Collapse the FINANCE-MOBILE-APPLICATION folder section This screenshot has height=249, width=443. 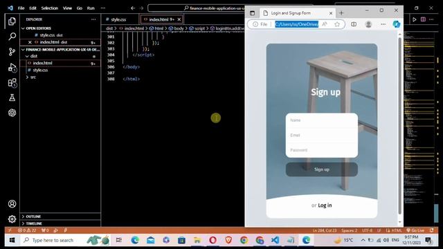(23, 49)
